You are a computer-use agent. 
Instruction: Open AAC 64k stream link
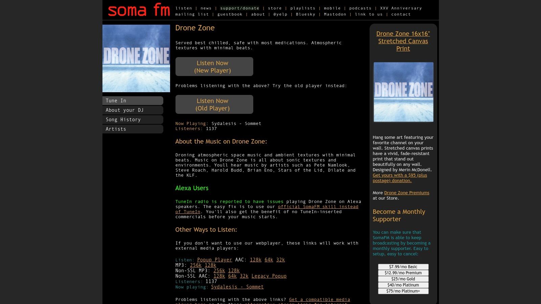click(x=269, y=260)
